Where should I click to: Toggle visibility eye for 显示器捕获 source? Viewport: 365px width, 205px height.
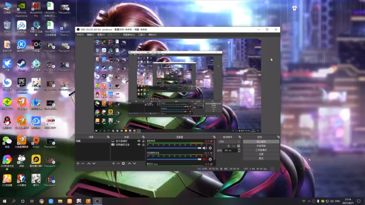tap(139, 141)
